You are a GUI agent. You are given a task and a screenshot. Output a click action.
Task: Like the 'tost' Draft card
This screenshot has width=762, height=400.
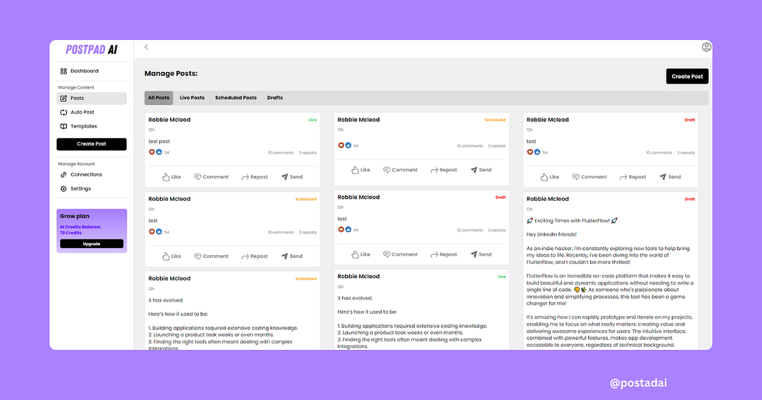pos(549,177)
